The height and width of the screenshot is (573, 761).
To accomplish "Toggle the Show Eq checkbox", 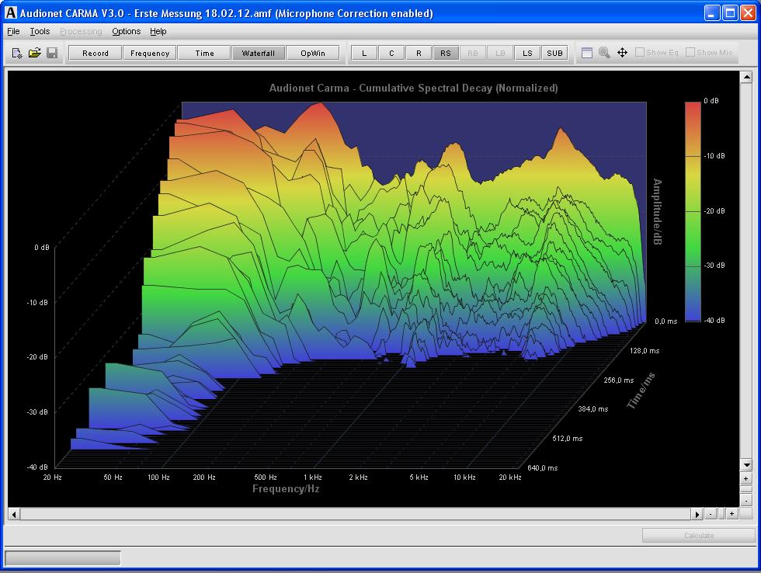I will 640,52.
